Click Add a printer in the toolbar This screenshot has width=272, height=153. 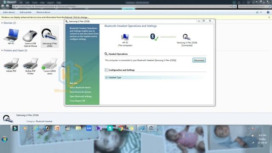point(25,12)
